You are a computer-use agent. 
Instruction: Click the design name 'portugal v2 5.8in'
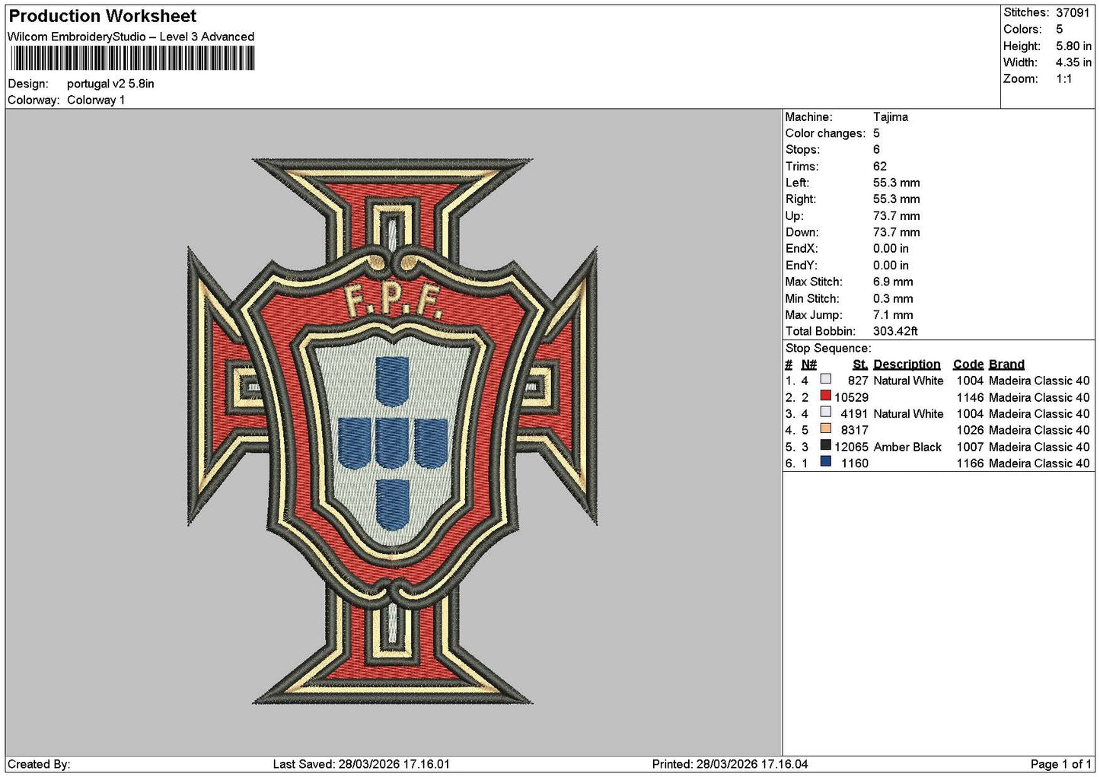coord(110,84)
